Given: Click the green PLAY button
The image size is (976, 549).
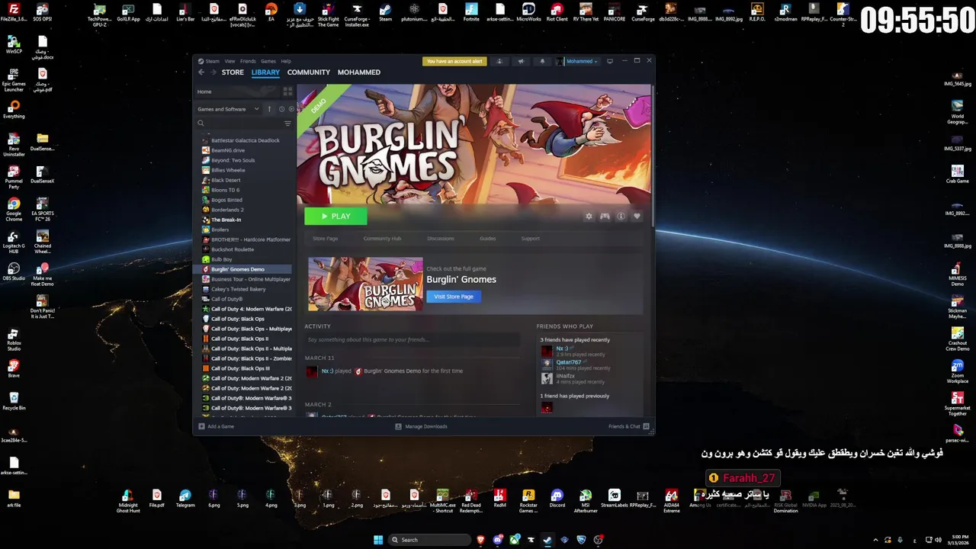Looking at the screenshot, I should [x=335, y=217].
